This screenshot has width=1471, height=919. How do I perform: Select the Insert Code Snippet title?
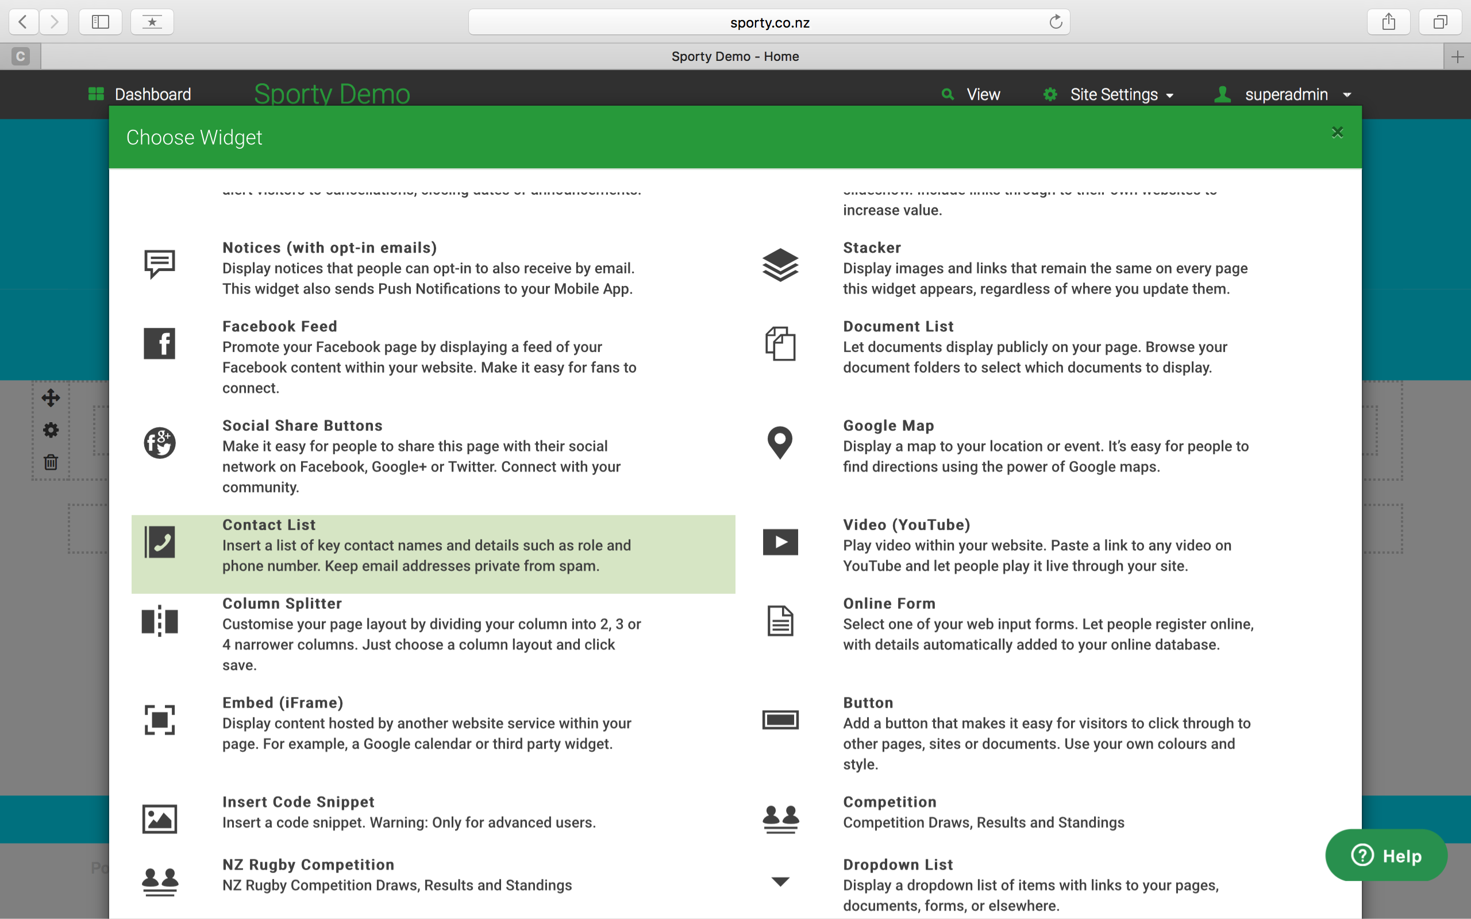point(298,802)
